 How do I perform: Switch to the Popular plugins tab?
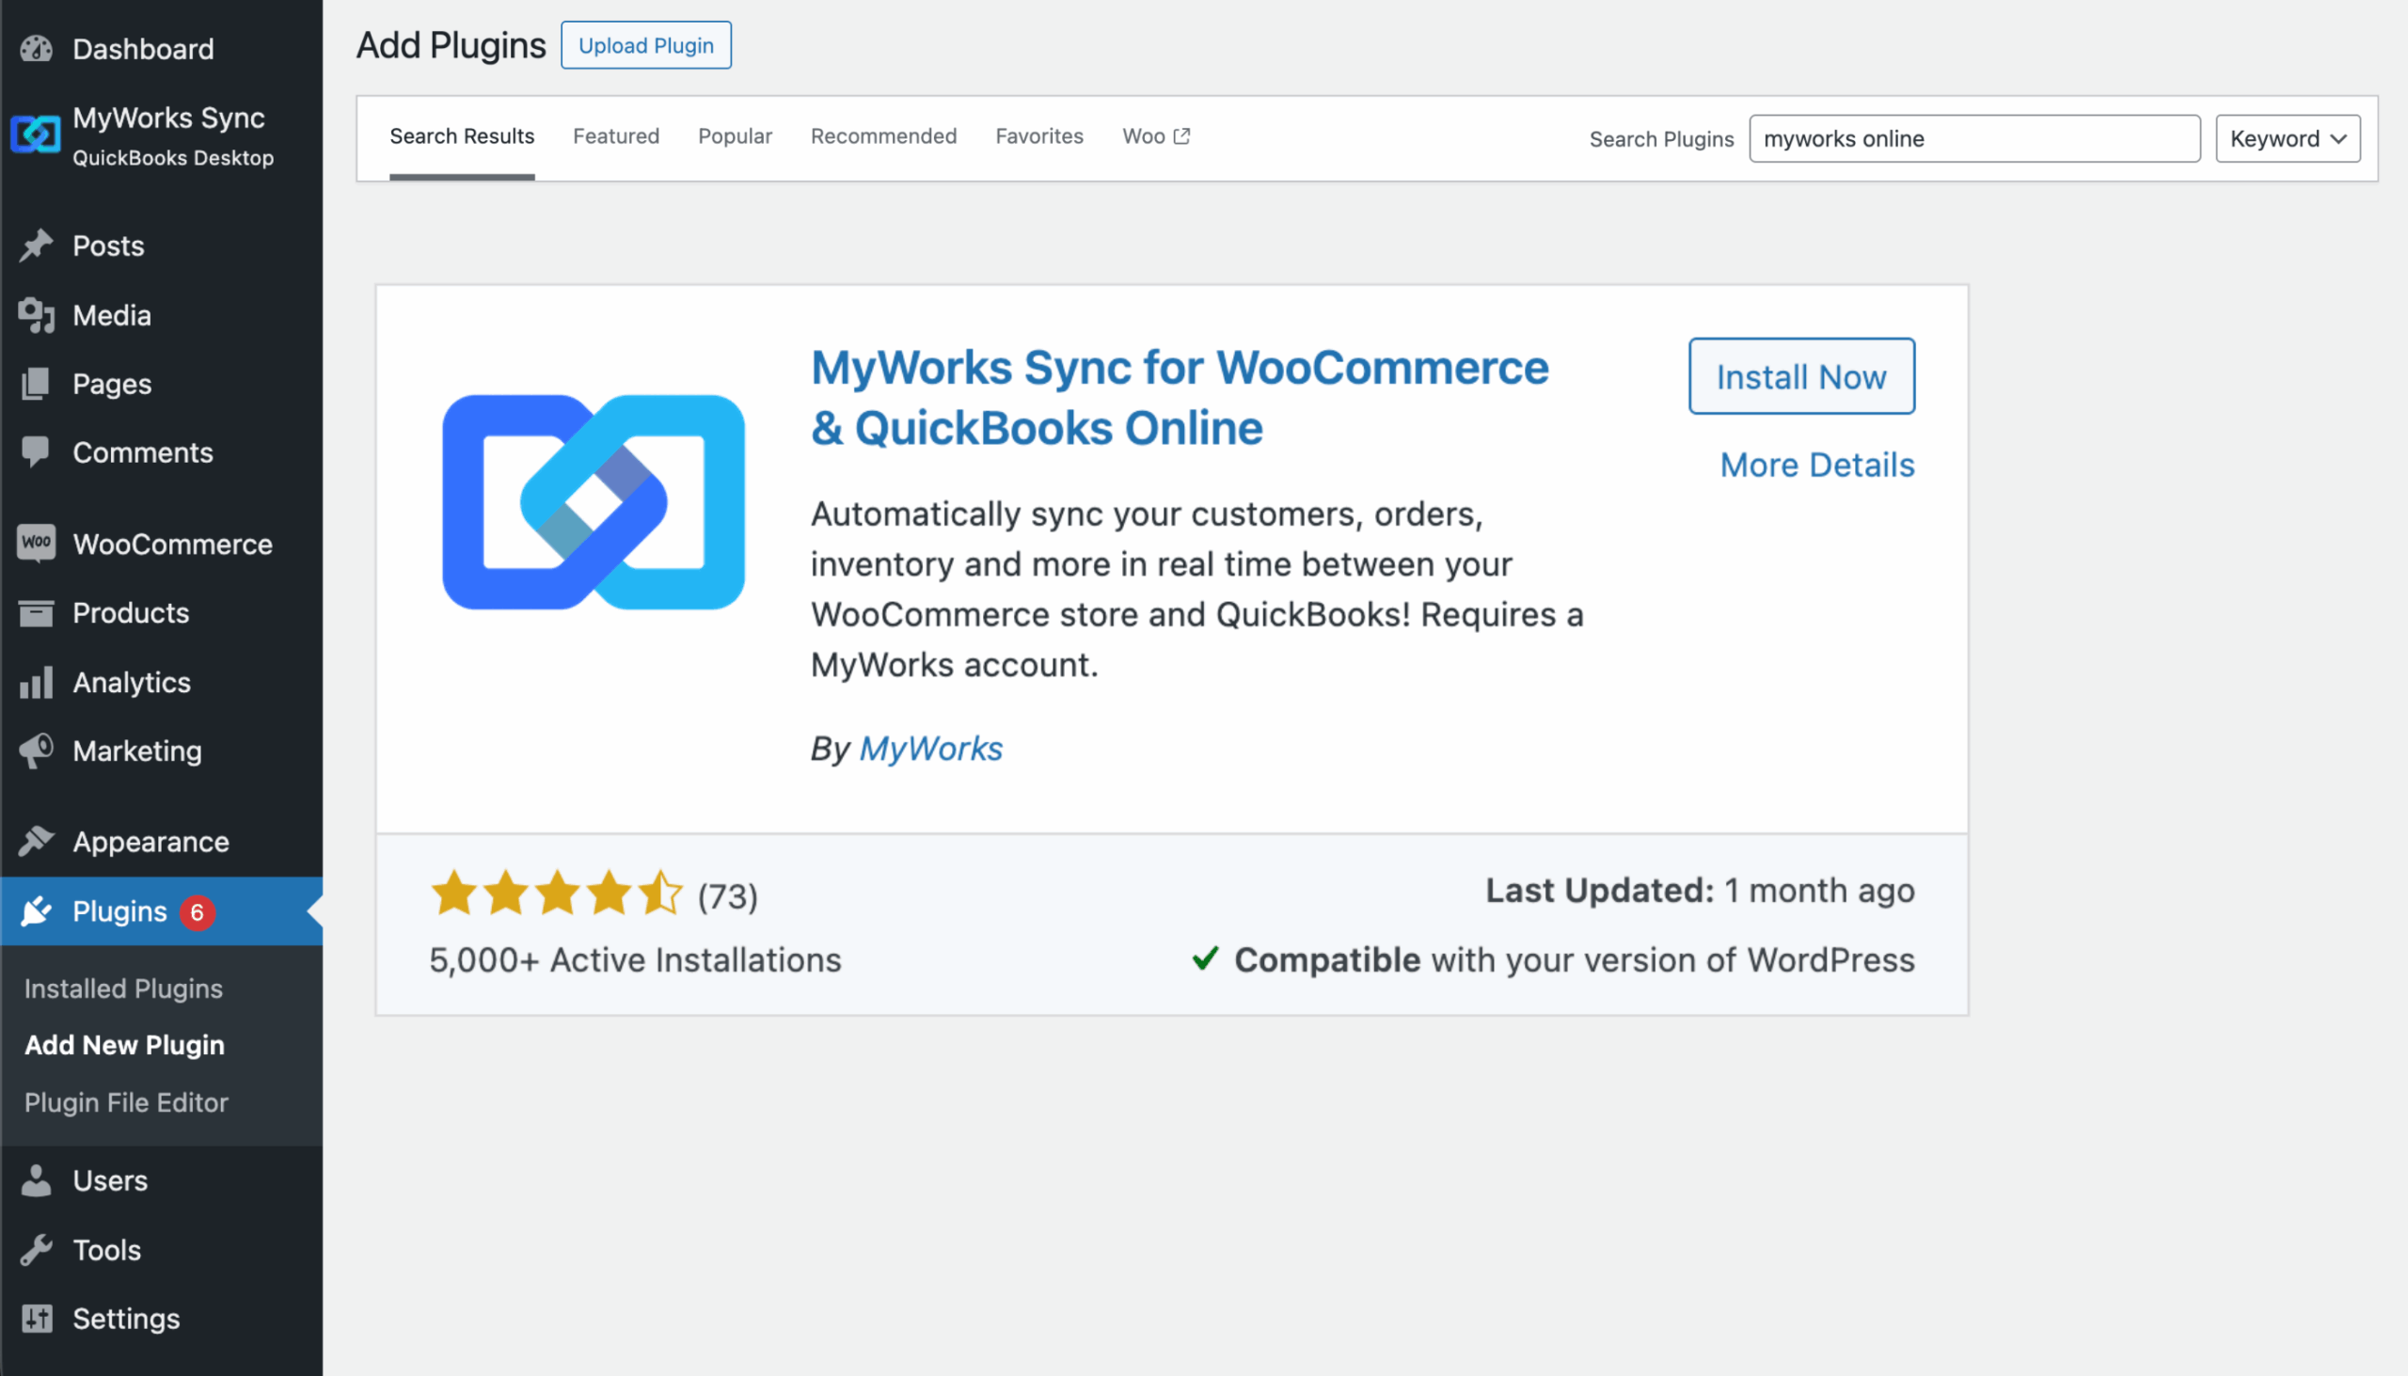(x=735, y=136)
